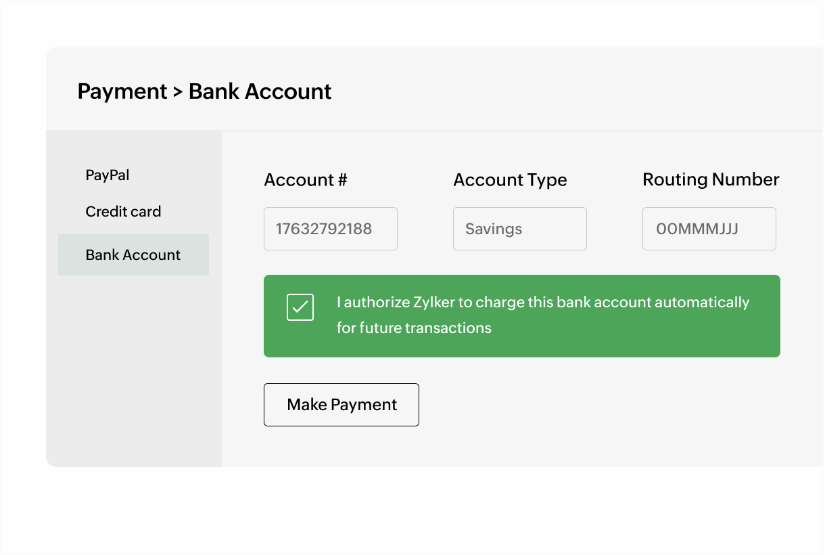Click the Account # column label
Viewport: 825px width, 555px height.
point(305,180)
